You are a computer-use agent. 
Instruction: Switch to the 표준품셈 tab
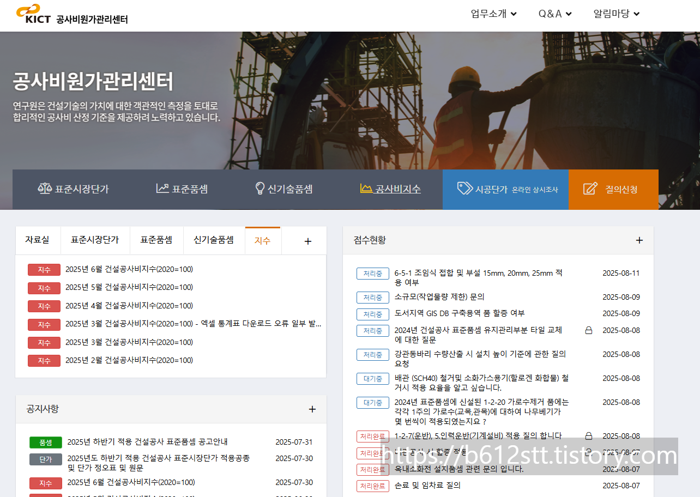click(156, 240)
